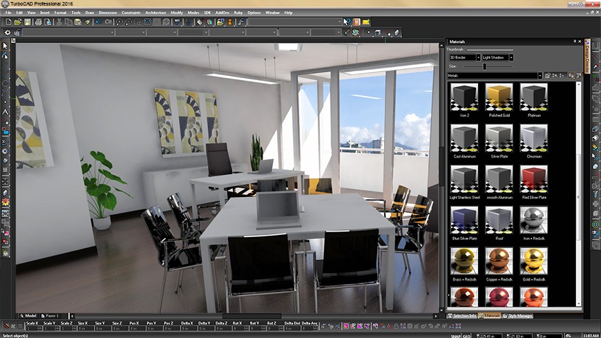Image resolution: width=601 pixels, height=338 pixels.
Task: Click the New document icon
Action: coord(7,22)
